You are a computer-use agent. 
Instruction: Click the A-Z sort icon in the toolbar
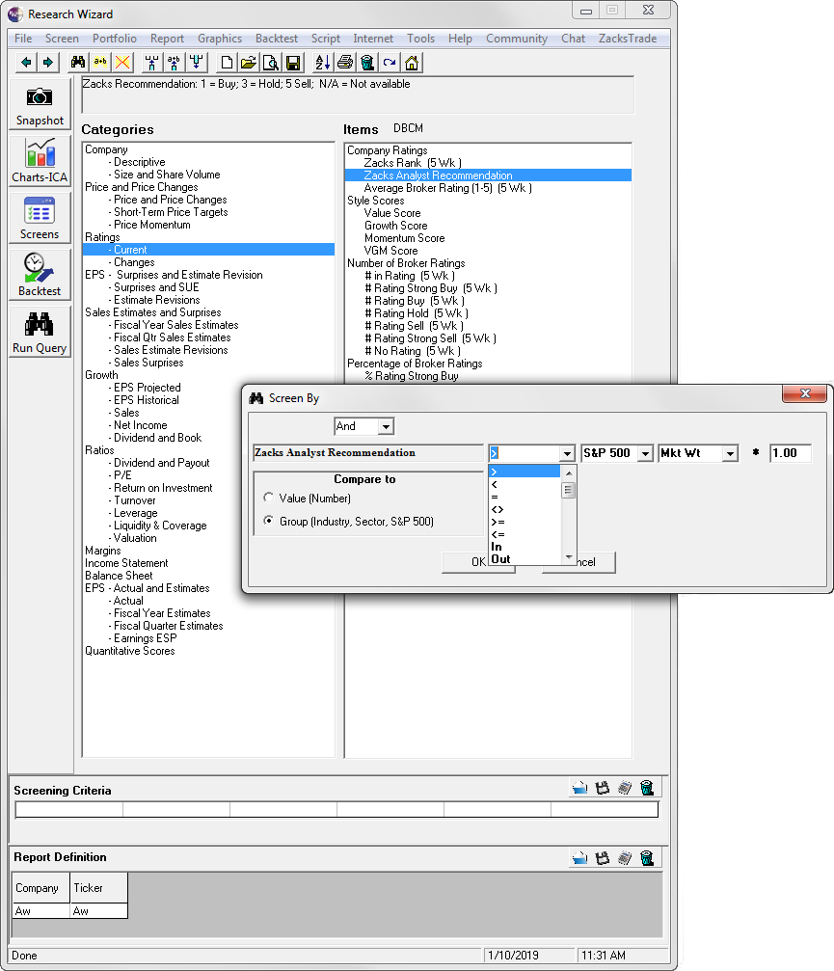(x=322, y=63)
